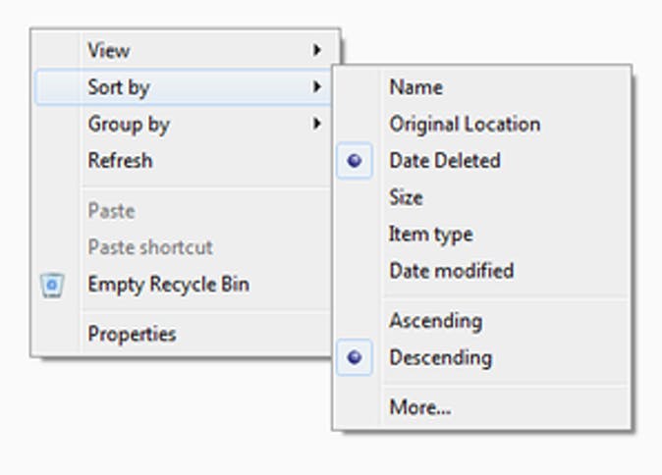This screenshot has width=662, height=475.
Task: Select the Date Deleted radio bullet
Action: [355, 161]
